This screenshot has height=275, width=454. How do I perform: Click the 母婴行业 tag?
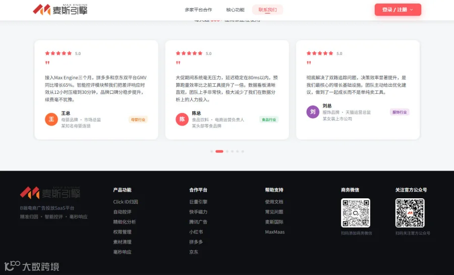pos(138,120)
